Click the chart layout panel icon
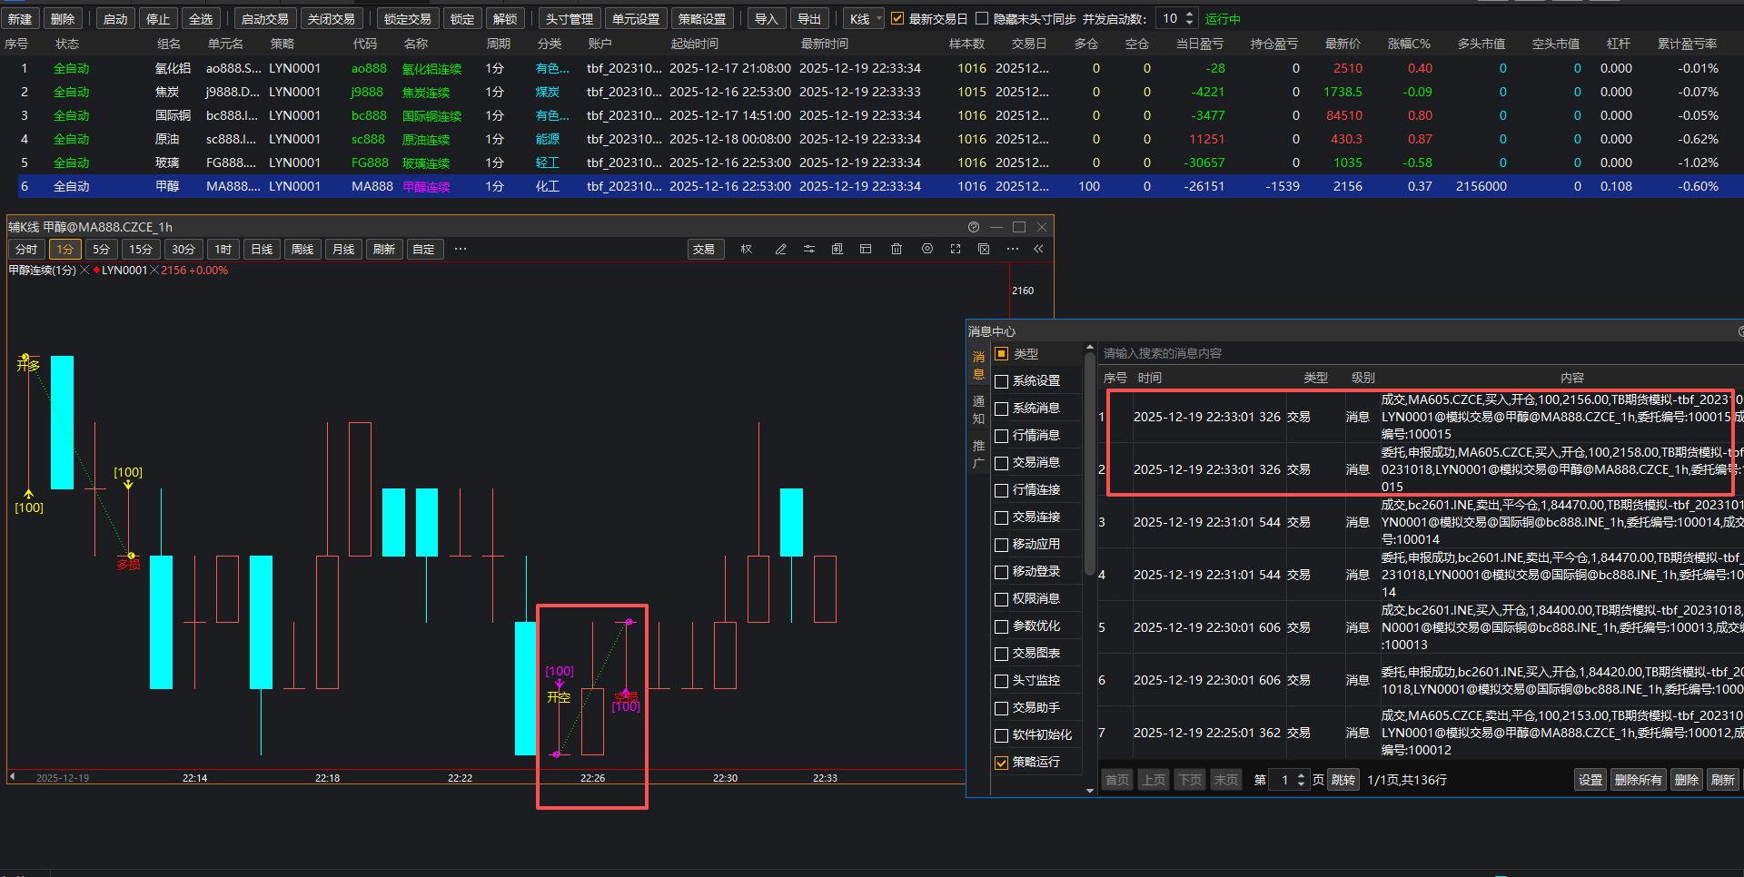1744x877 pixels. coord(866,249)
